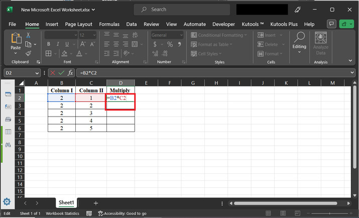
Task: Open the File menu
Action: click(x=13, y=24)
